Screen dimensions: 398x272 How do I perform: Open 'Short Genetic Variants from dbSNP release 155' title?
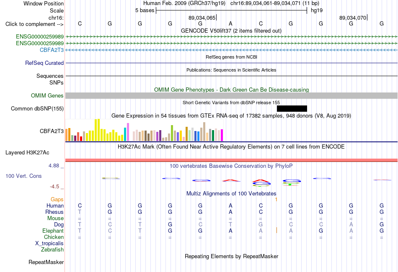click(x=231, y=103)
